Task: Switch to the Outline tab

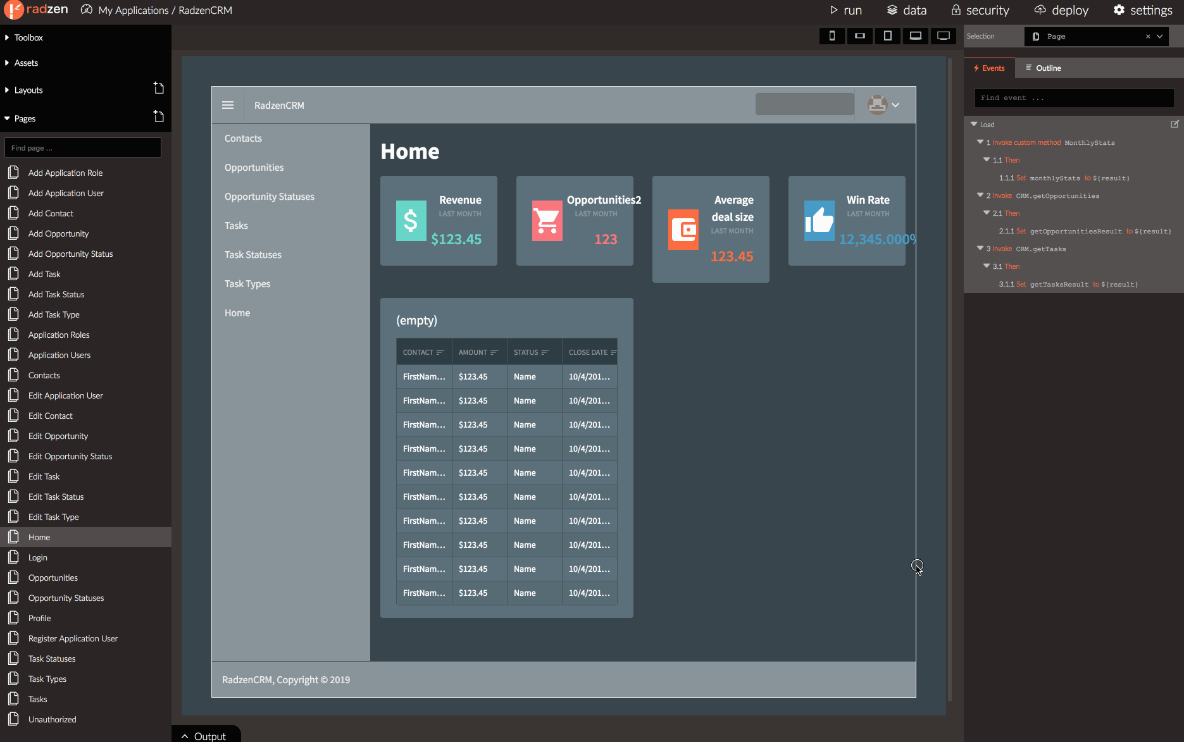Action: coord(1044,68)
